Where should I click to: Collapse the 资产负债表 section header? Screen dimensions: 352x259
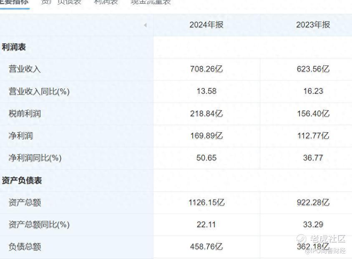click(x=22, y=180)
